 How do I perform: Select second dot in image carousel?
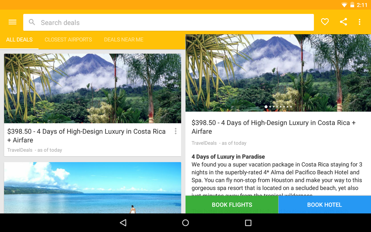click(x=270, y=107)
